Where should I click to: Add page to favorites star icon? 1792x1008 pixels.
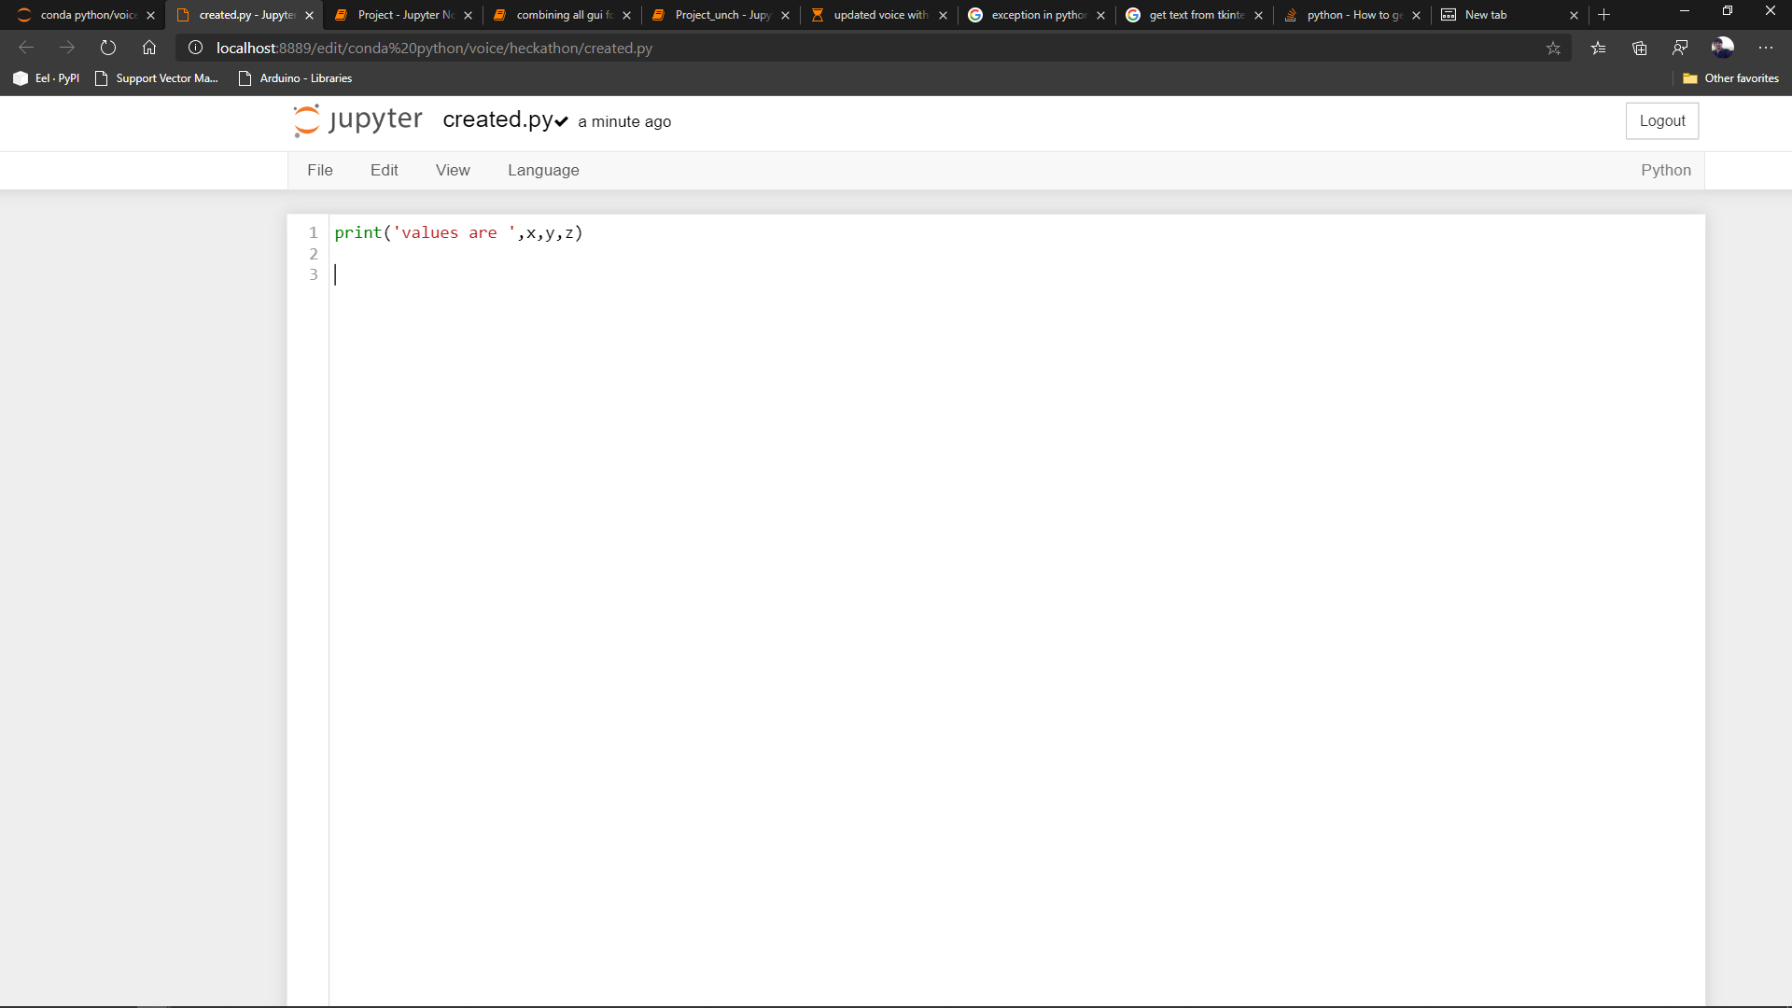pos(1553,49)
